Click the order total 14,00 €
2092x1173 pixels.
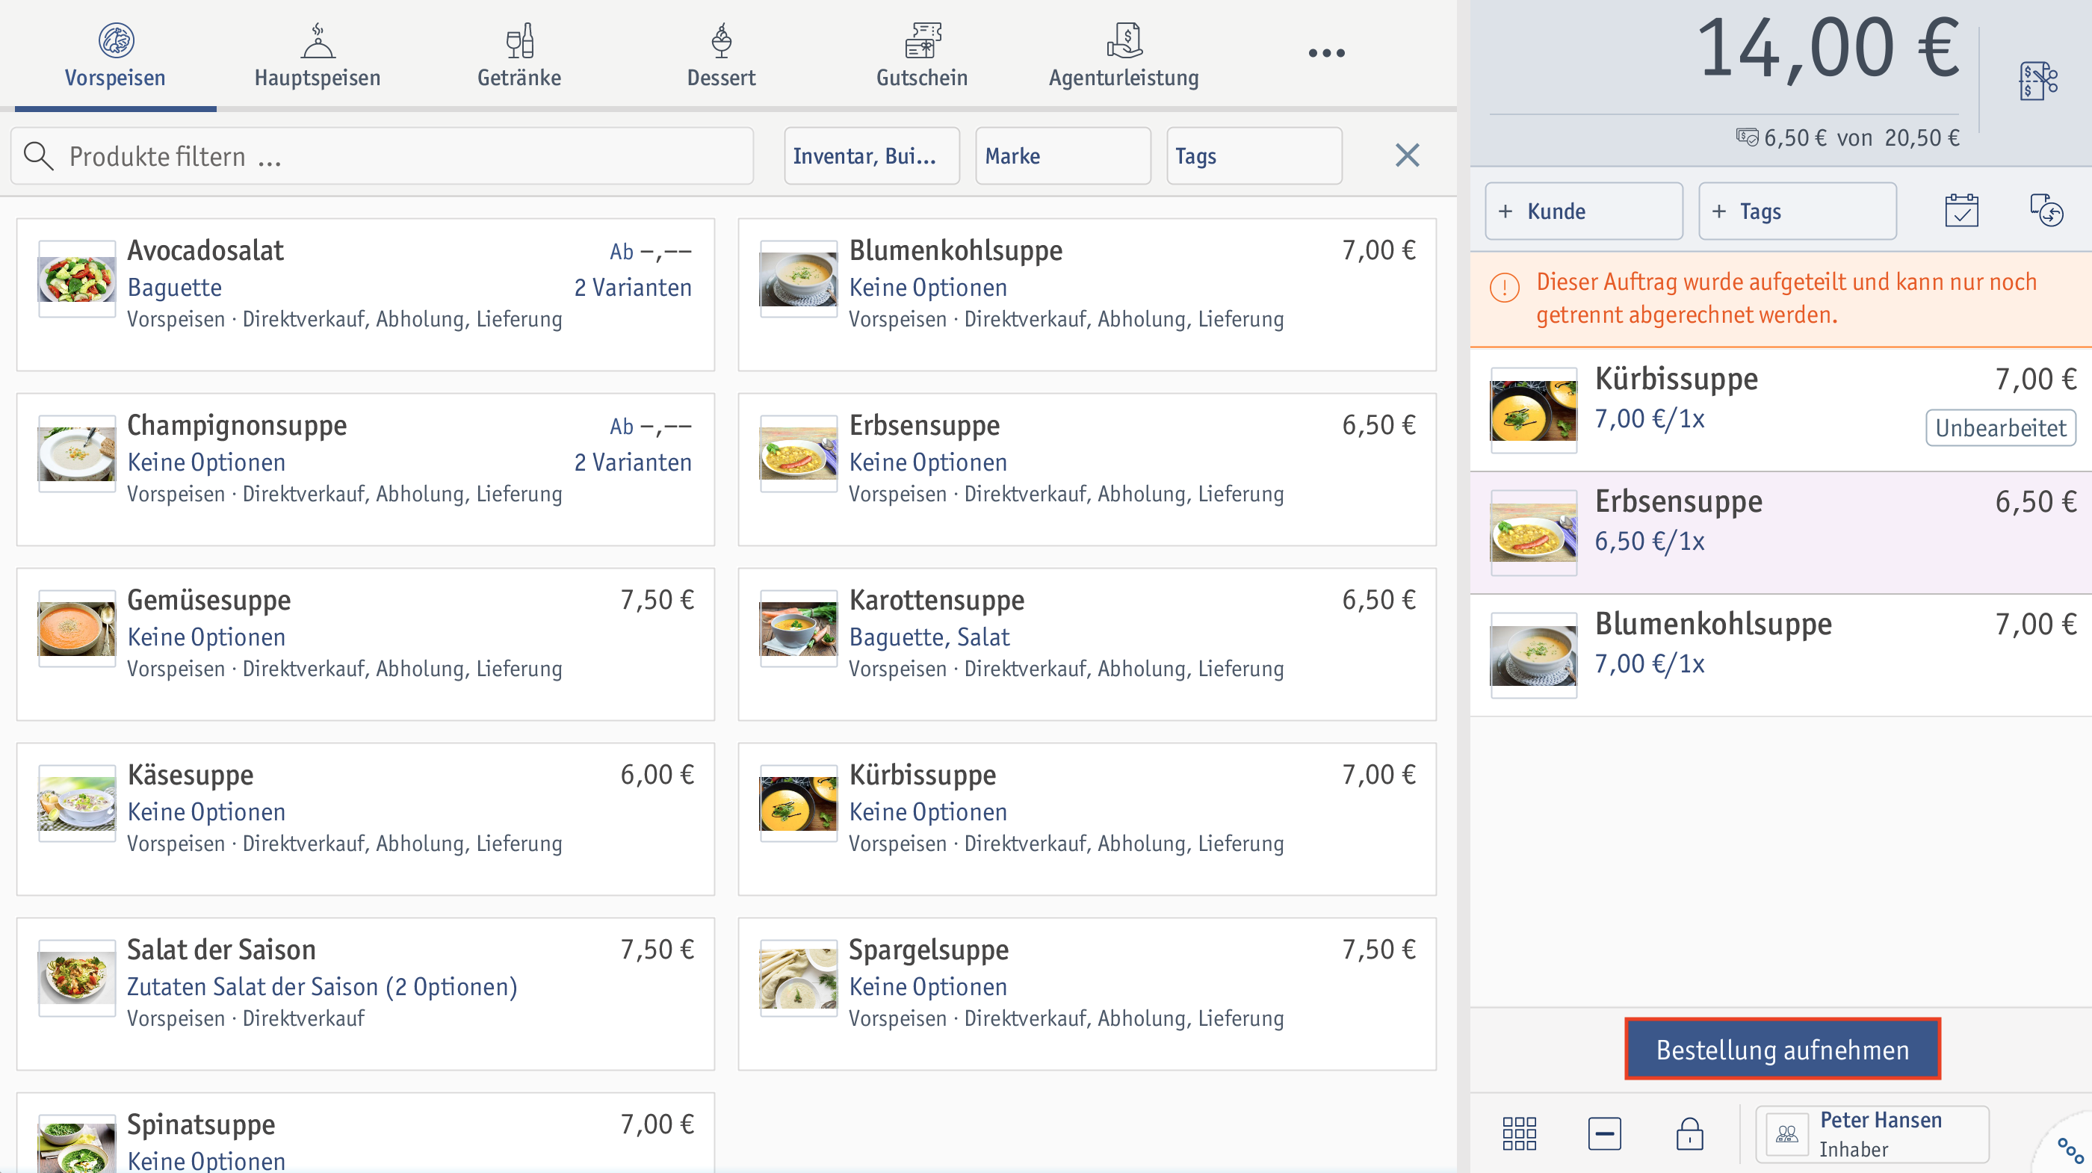pos(1828,49)
